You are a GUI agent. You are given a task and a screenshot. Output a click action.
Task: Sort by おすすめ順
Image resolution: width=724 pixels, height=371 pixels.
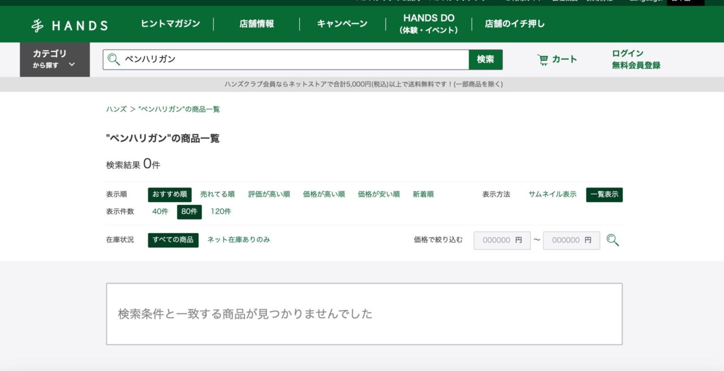(x=170, y=194)
